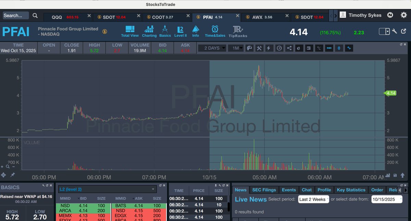
Task: Select the Key Statistics tab
Action: [x=351, y=190]
